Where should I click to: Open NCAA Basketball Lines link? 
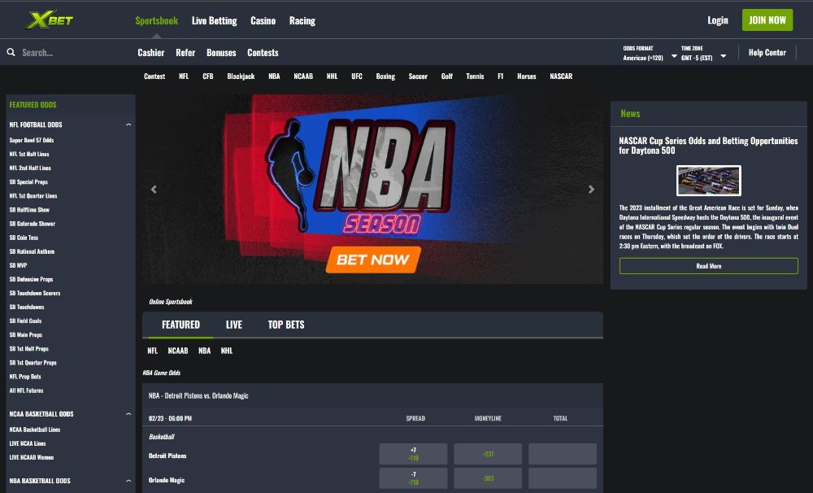click(35, 430)
